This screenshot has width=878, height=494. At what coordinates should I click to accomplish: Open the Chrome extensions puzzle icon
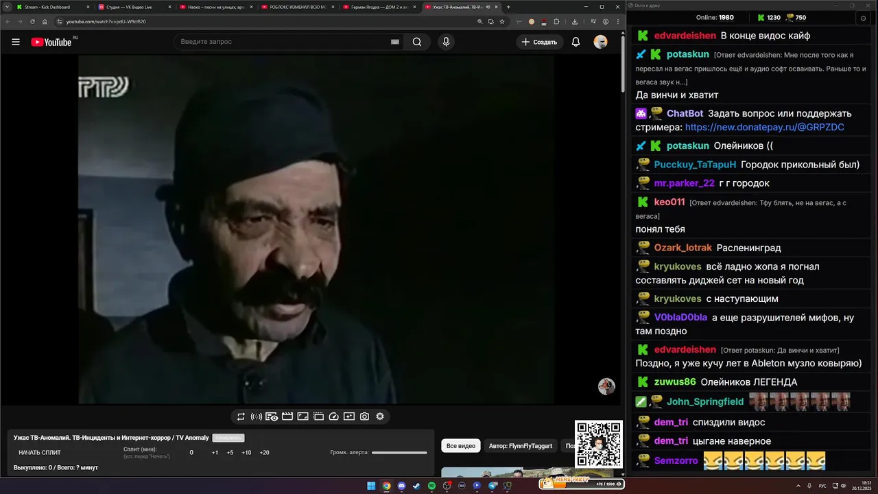coord(556,21)
